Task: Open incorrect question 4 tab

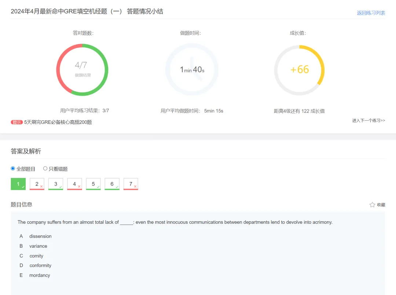Action: (74, 184)
